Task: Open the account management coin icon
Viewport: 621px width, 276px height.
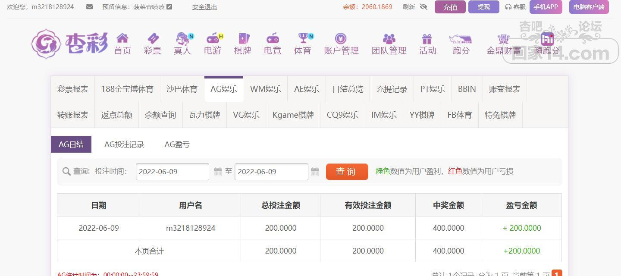Action: click(341, 38)
